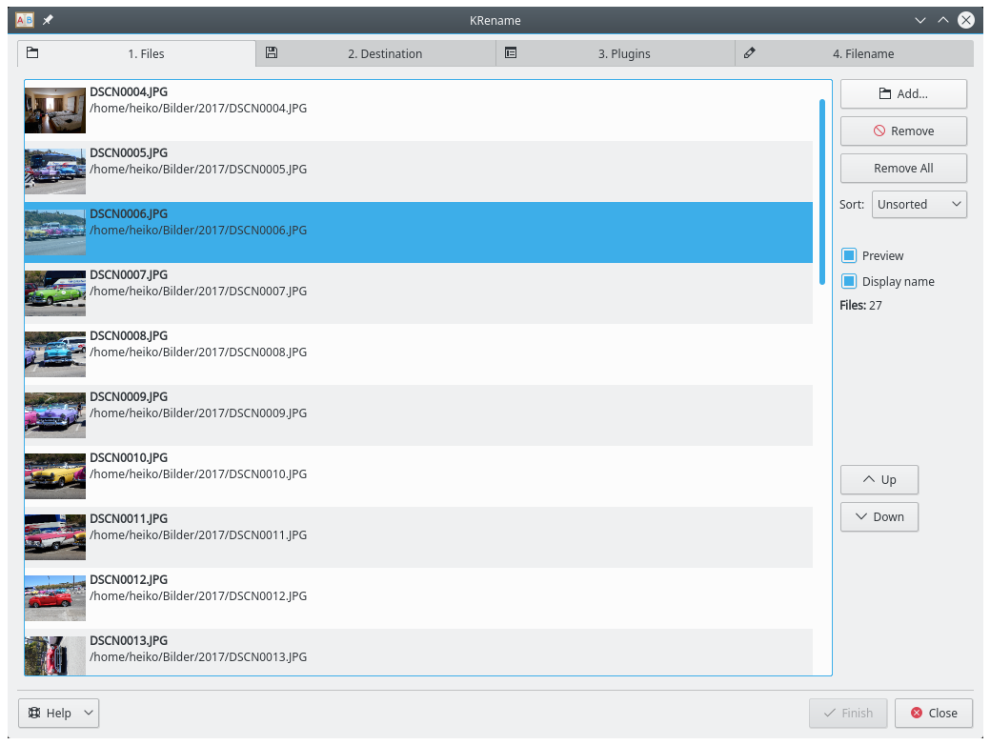Click the pencil icon on Filename tab
Screen dimensions: 990x745
[750, 53]
